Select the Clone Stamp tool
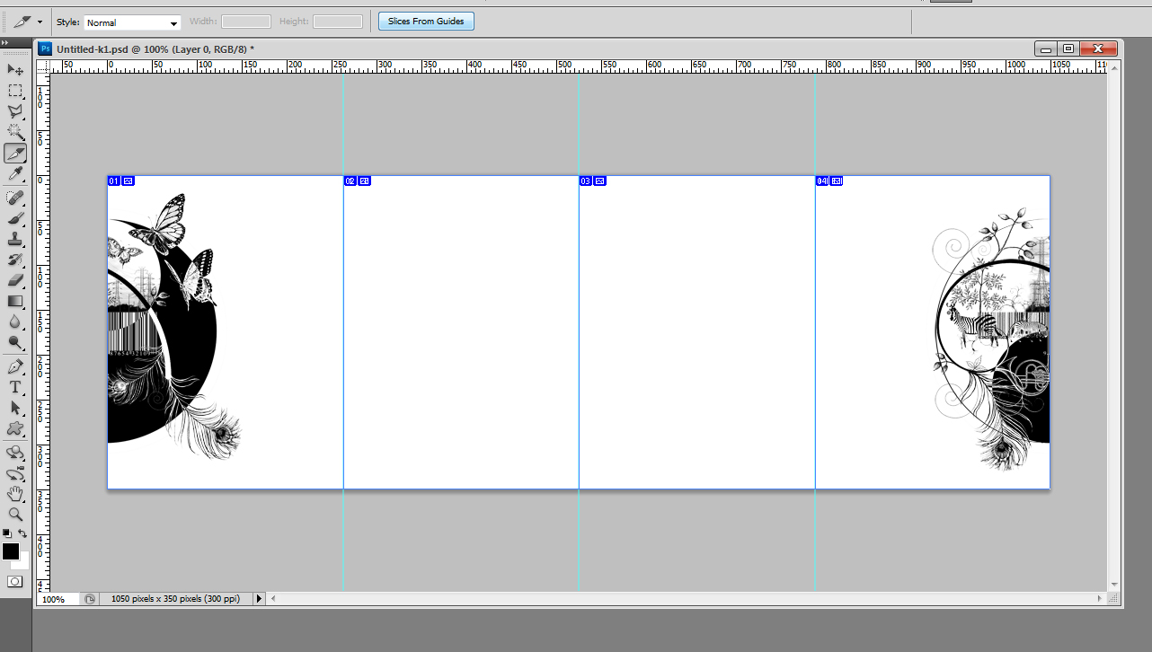1152x652 pixels. pos(15,239)
